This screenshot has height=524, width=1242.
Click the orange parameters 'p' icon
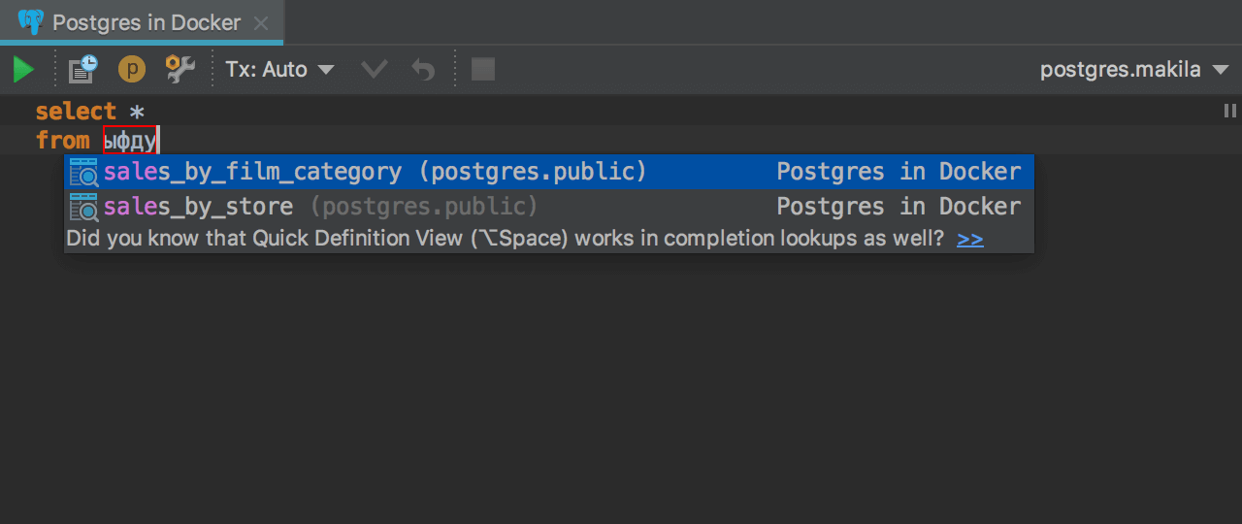tap(131, 70)
